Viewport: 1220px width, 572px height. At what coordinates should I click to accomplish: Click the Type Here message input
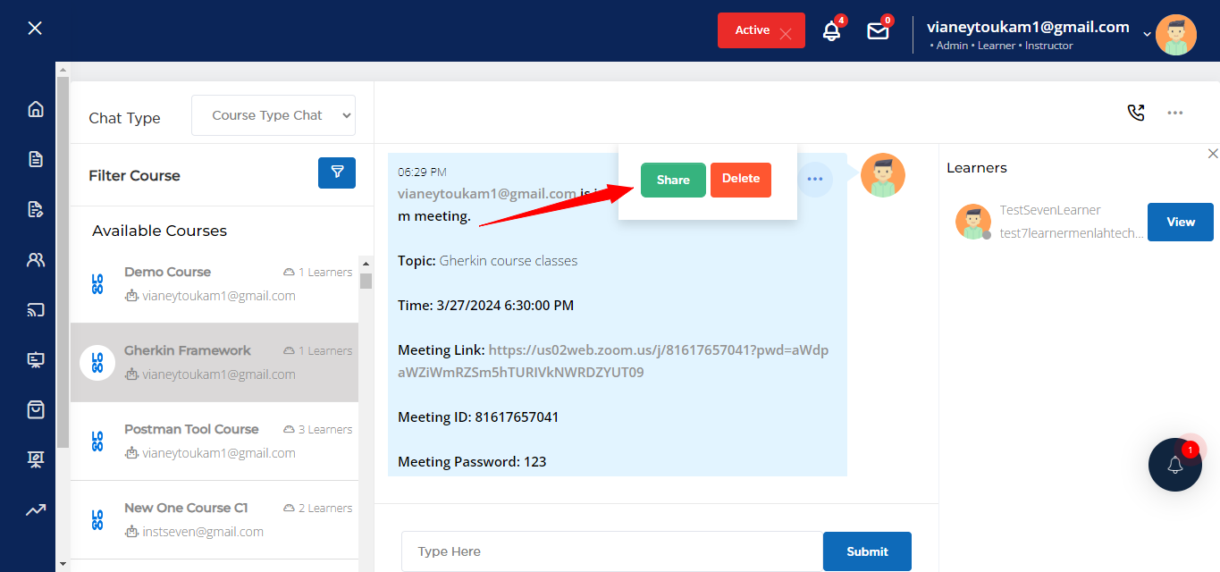[611, 551]
